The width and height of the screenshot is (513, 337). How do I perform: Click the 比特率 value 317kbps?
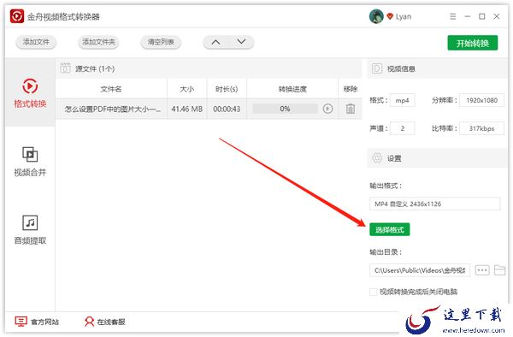[481, 128]
